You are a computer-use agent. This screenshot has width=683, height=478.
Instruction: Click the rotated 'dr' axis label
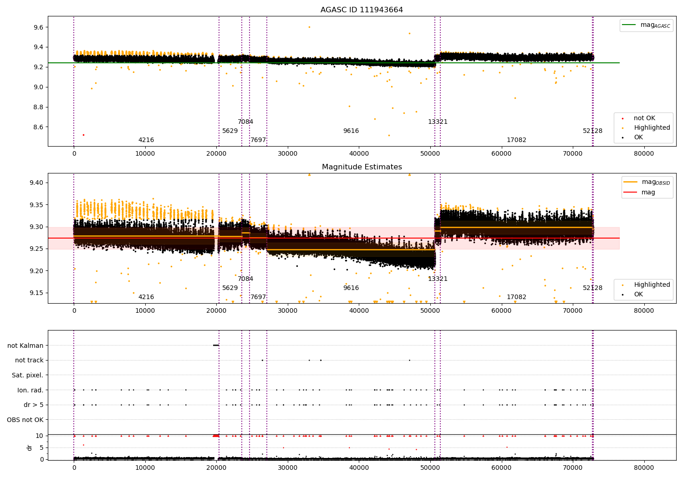pyautogui.click(x=30, y=447)
